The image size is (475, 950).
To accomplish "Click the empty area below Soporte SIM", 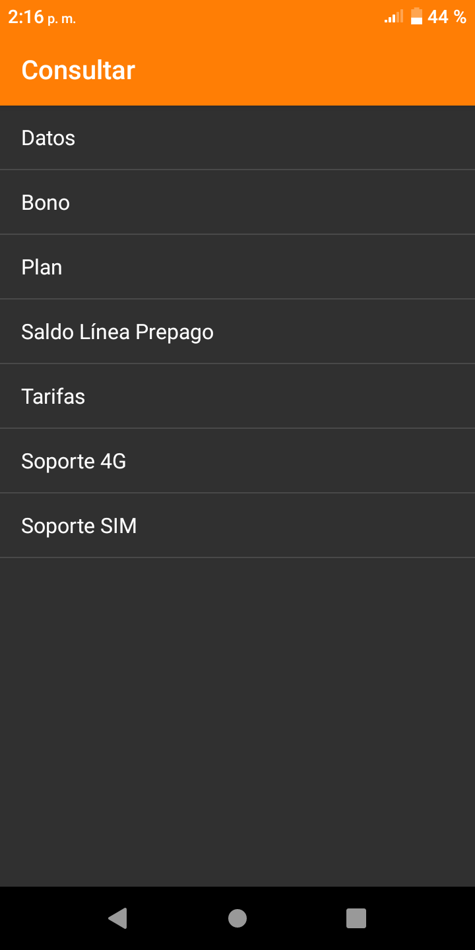I will (237, 719).
